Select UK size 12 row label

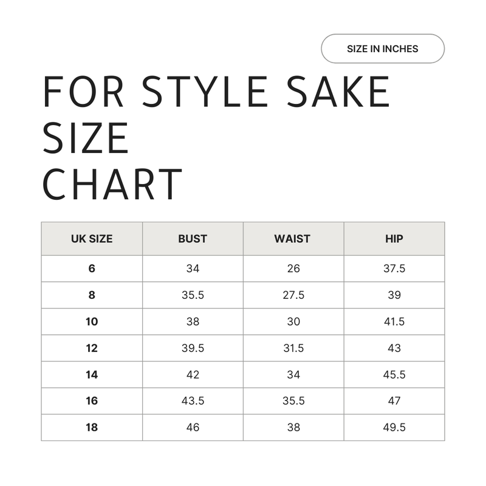click(92, 348)
